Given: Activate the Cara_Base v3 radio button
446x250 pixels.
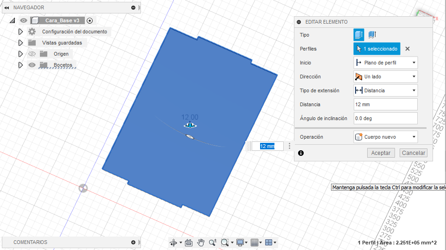Looking at the screenshot, I should click(x=89, y=20).
